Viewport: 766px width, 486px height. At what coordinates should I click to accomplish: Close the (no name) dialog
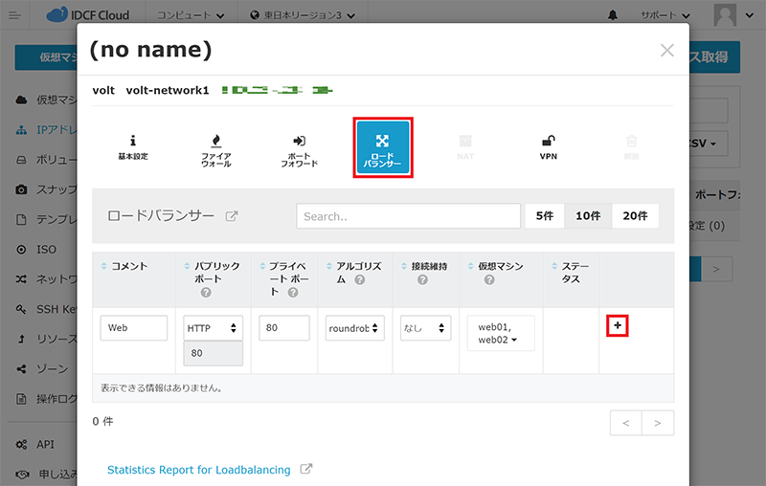(x=667, y=51)
